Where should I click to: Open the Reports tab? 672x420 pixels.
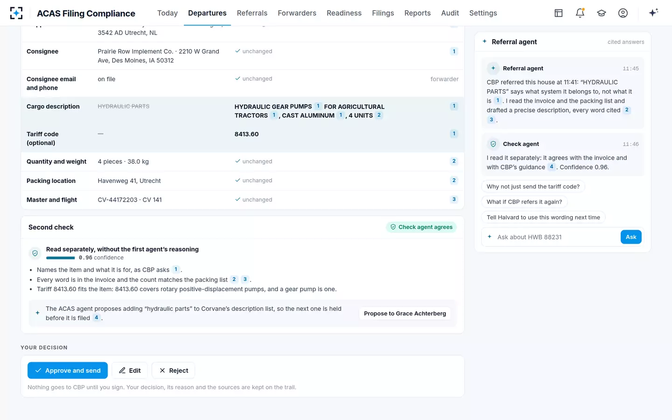[418, 13]
